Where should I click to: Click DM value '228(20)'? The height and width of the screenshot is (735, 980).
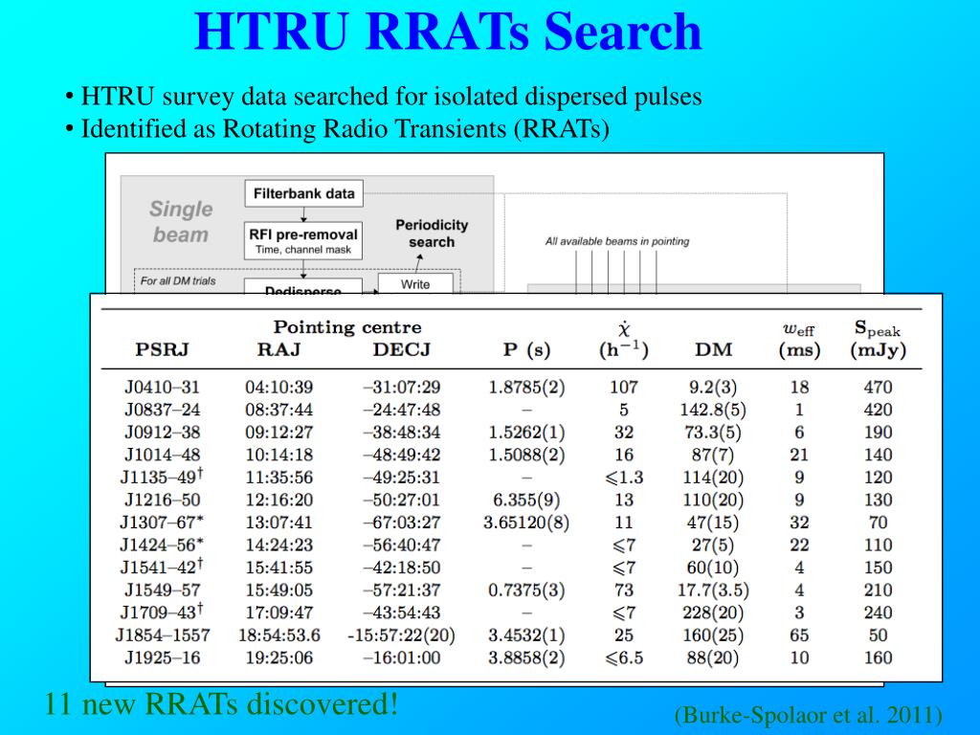(x=712, y=613)
